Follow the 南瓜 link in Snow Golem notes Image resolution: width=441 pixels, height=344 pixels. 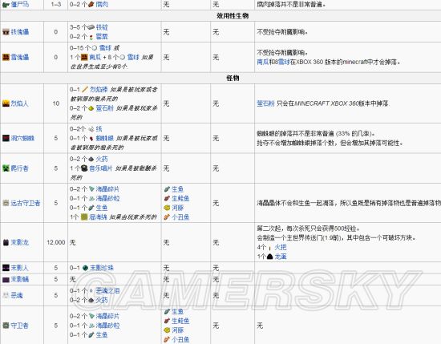[263, 62]
